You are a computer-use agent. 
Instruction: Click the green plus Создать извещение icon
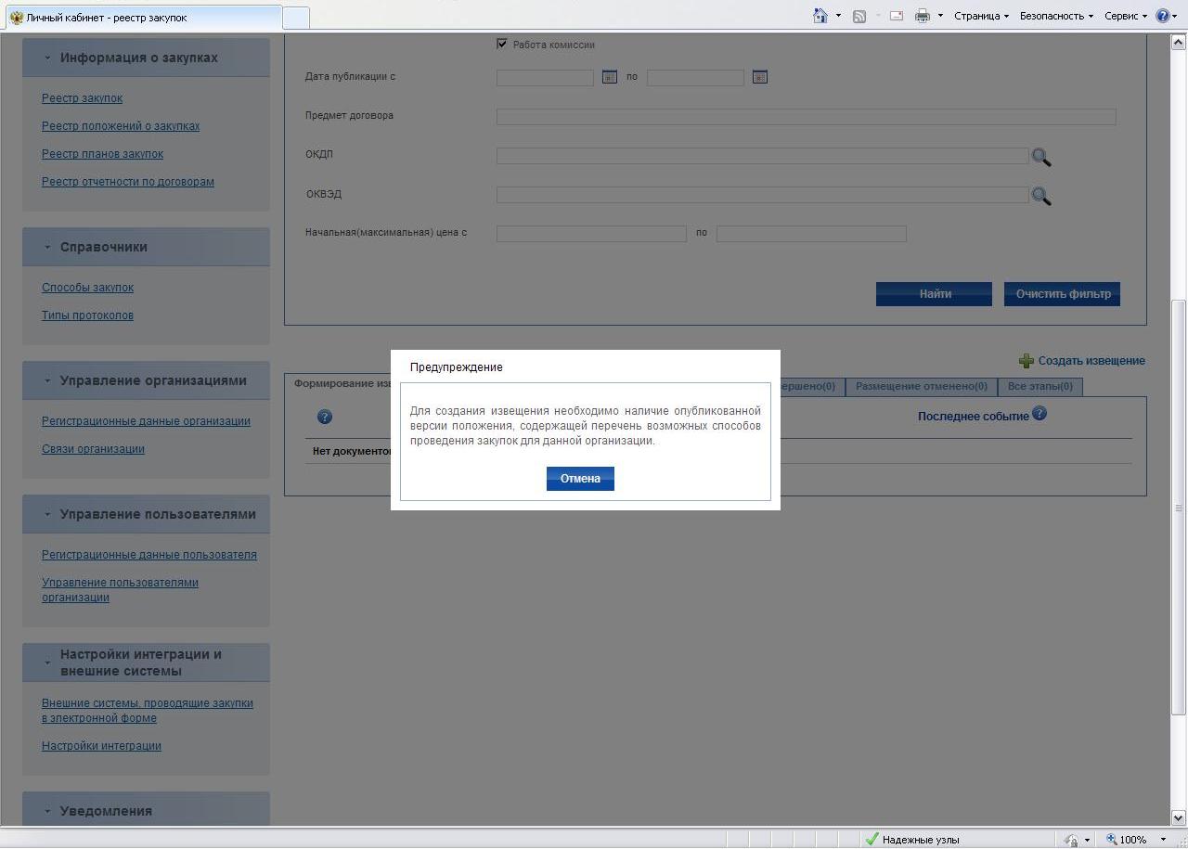click(x=1026, y=361)
